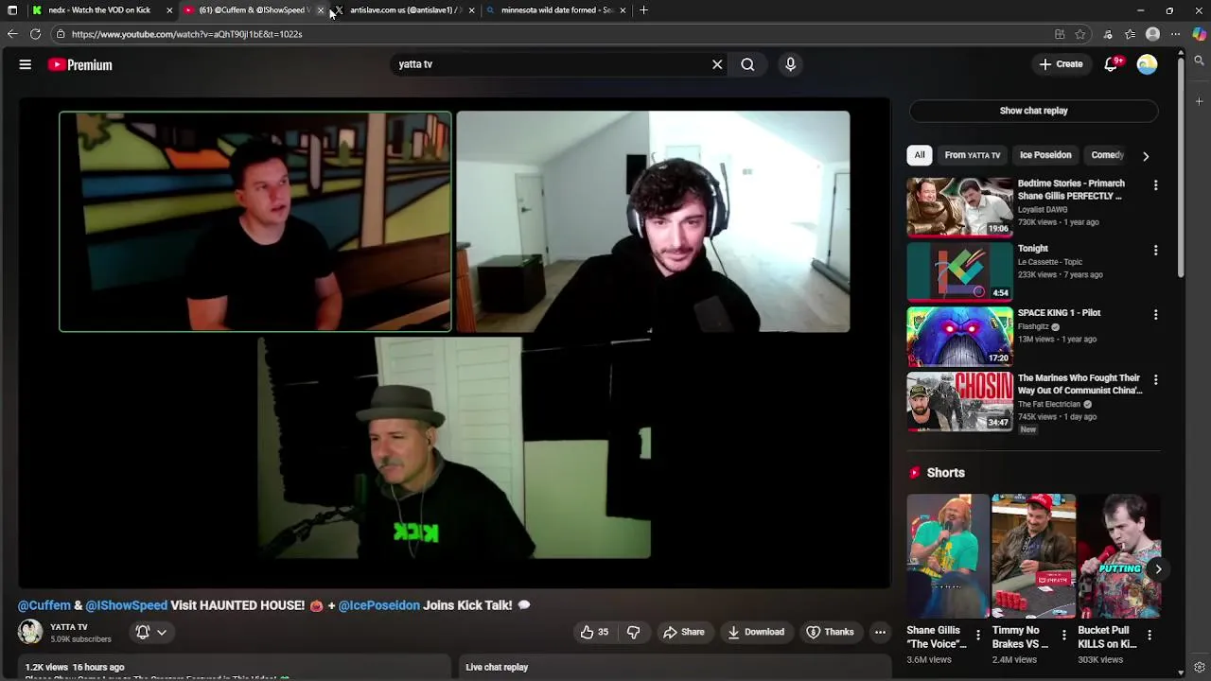Open YATTA TV channel avatar
This screenshot has height=681, width=1211.
[30, 632]
